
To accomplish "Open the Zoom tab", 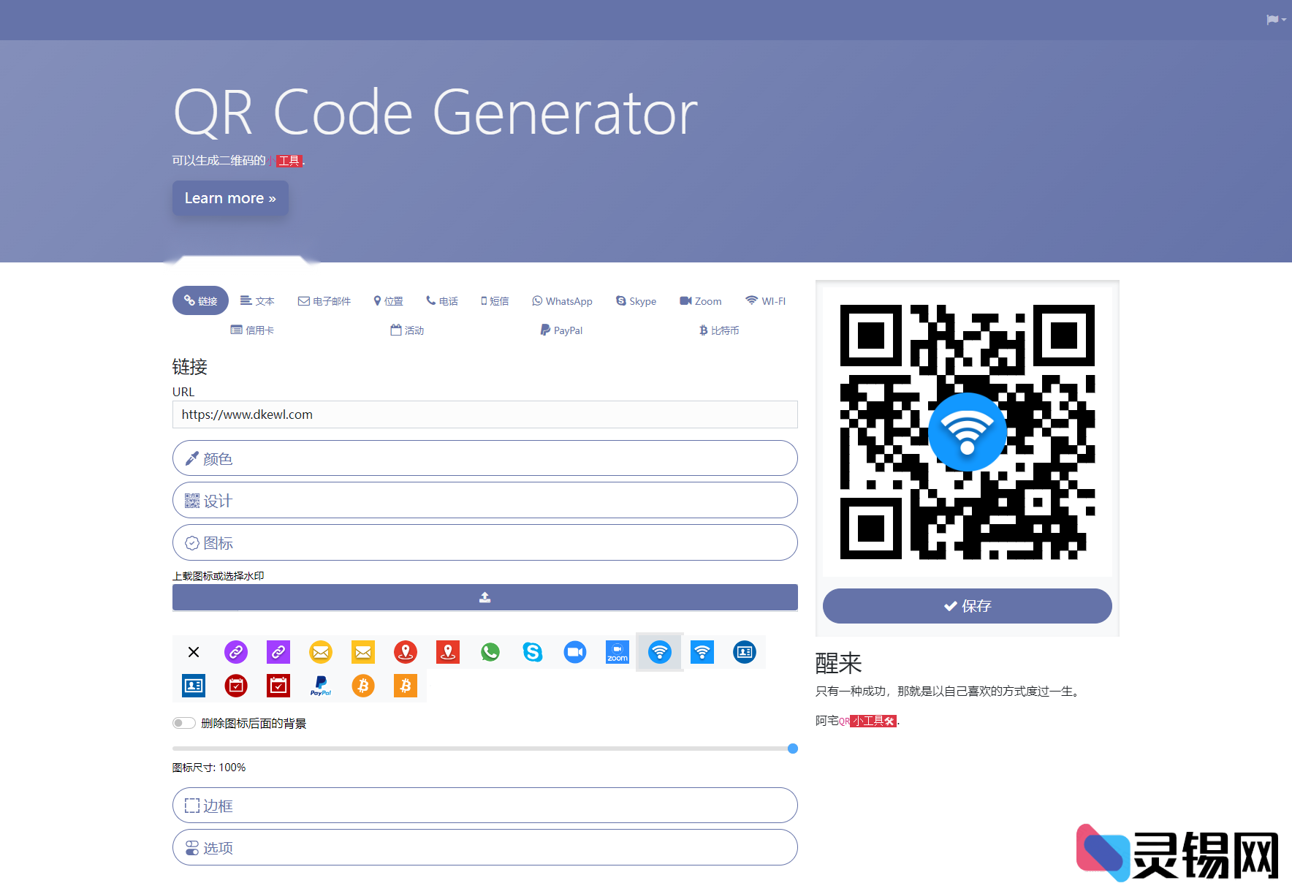I will [701, 300].
